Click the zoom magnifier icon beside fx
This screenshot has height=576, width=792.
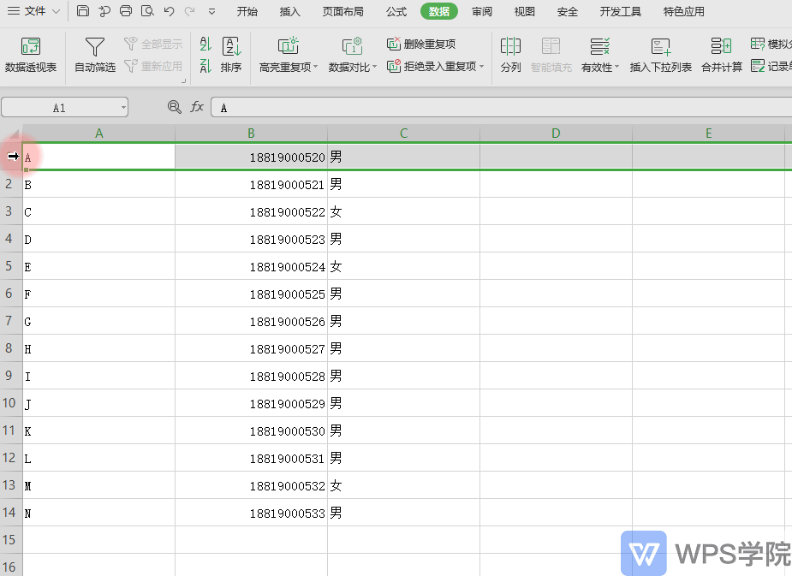pos(175,107)
